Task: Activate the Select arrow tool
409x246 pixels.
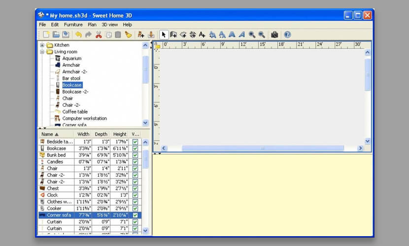Action: tap(164, 34)
